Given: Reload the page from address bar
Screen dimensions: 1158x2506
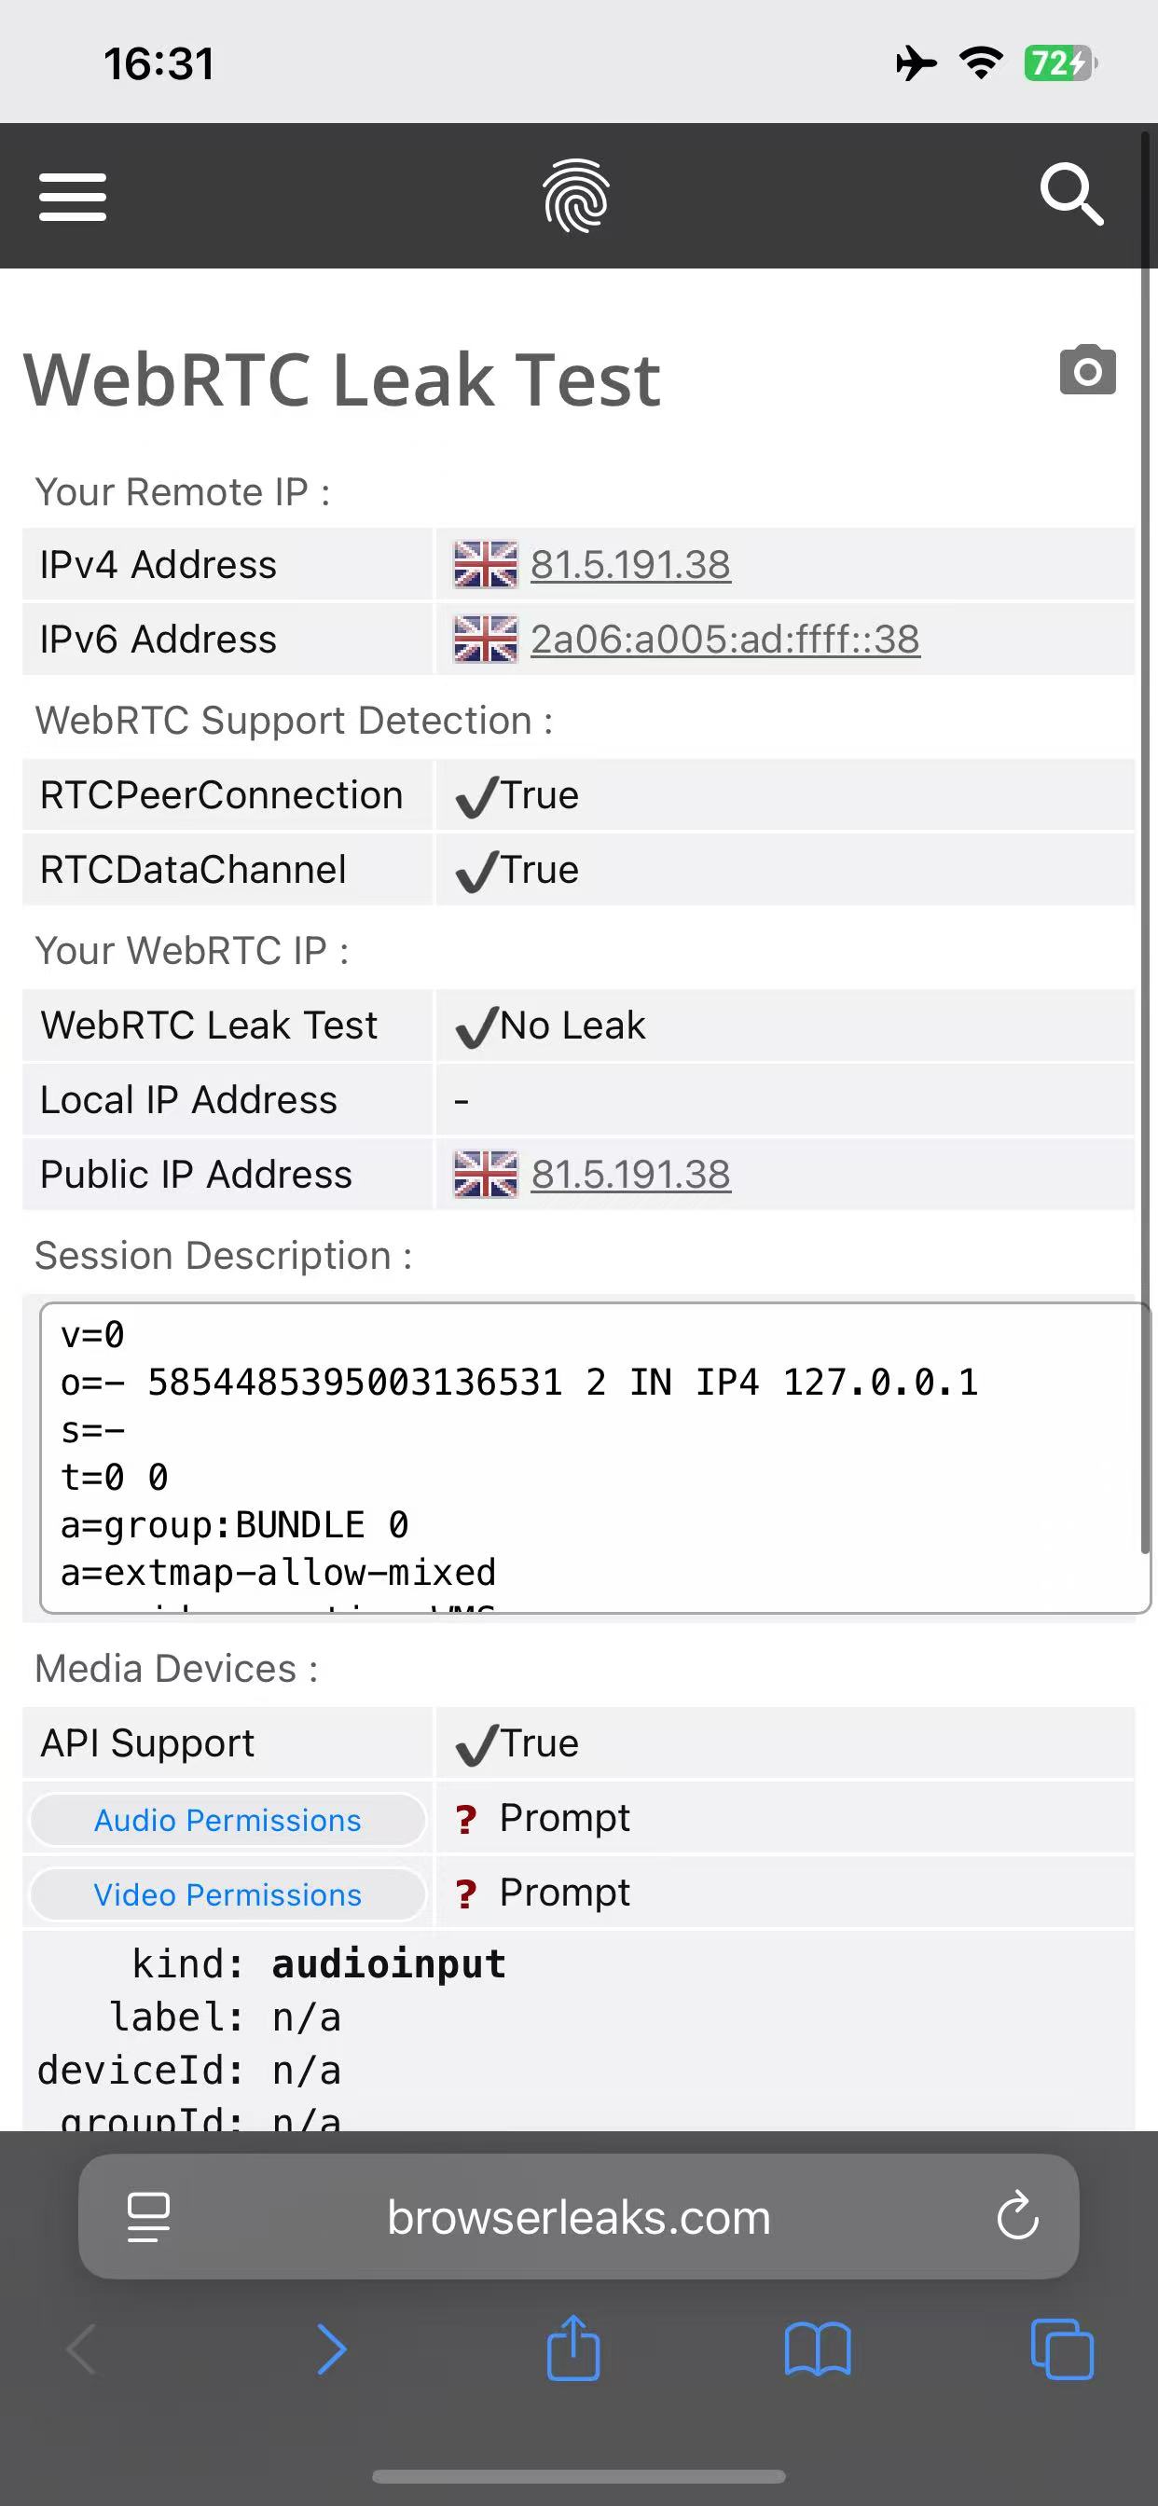Looking at the screenshot, I should tap(1018, 2217).
